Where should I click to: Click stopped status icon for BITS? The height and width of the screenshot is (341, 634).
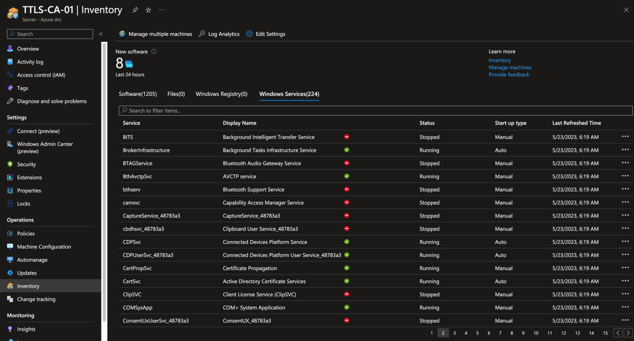point(347,137)
